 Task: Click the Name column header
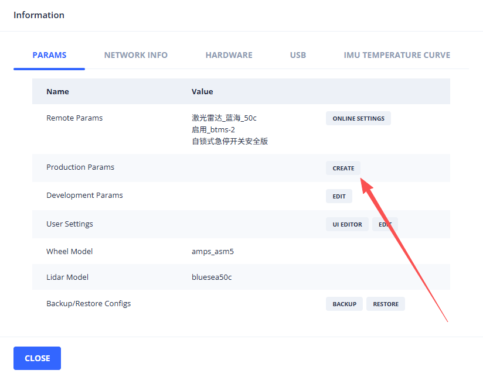tap(57, 91)
